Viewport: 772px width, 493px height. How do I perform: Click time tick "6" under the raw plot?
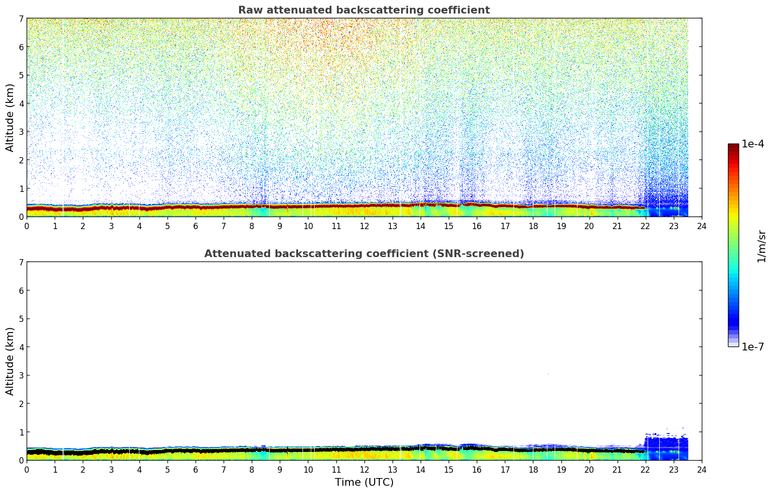point(196,226)
